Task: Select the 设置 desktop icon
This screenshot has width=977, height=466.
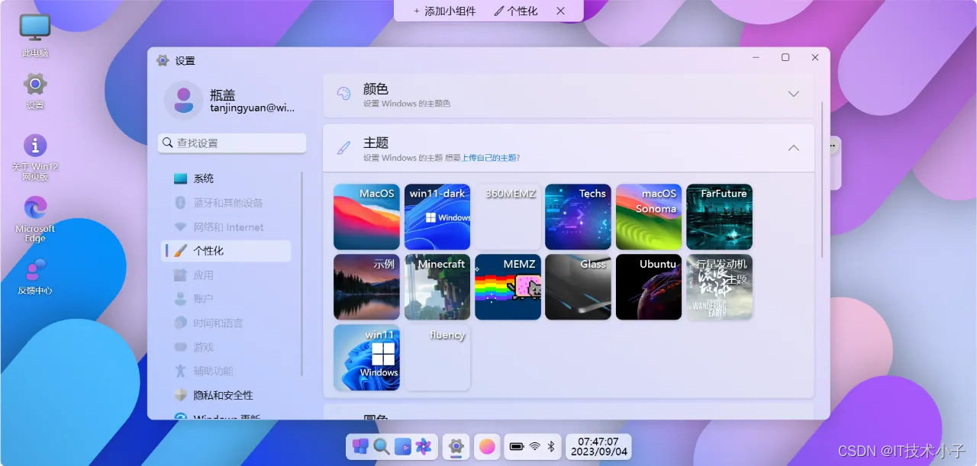Action: click(35, 90)
